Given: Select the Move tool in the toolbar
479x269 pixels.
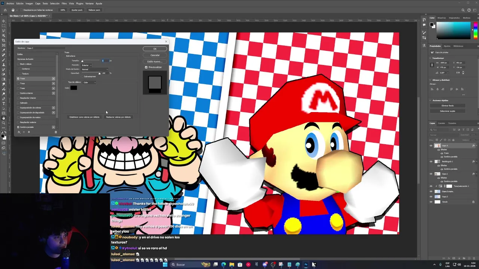Looking at the screenshot, I should 3,21.
